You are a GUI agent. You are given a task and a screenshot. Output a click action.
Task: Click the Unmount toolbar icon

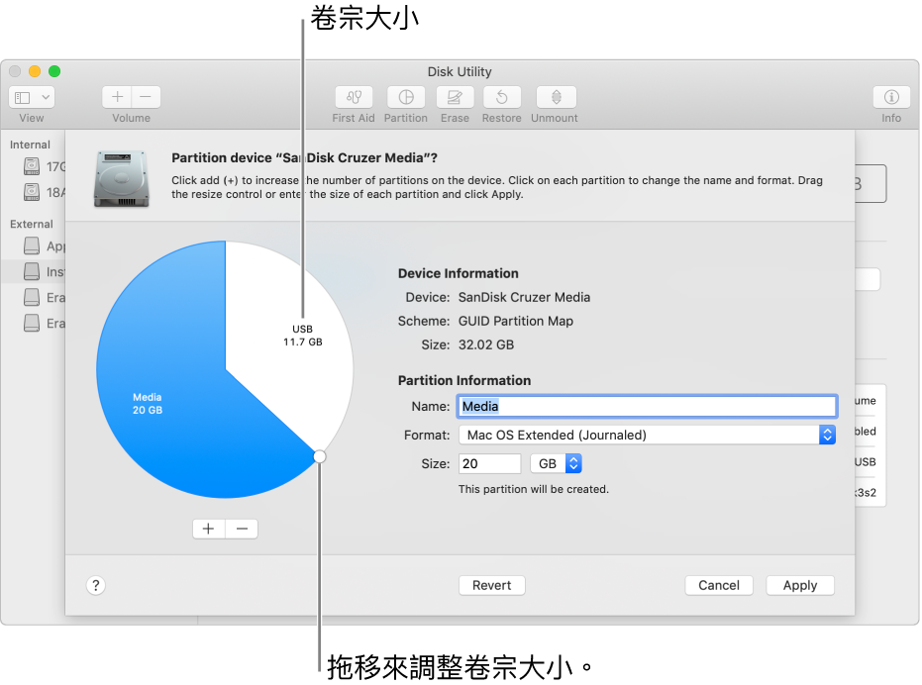tap(556, 97)
